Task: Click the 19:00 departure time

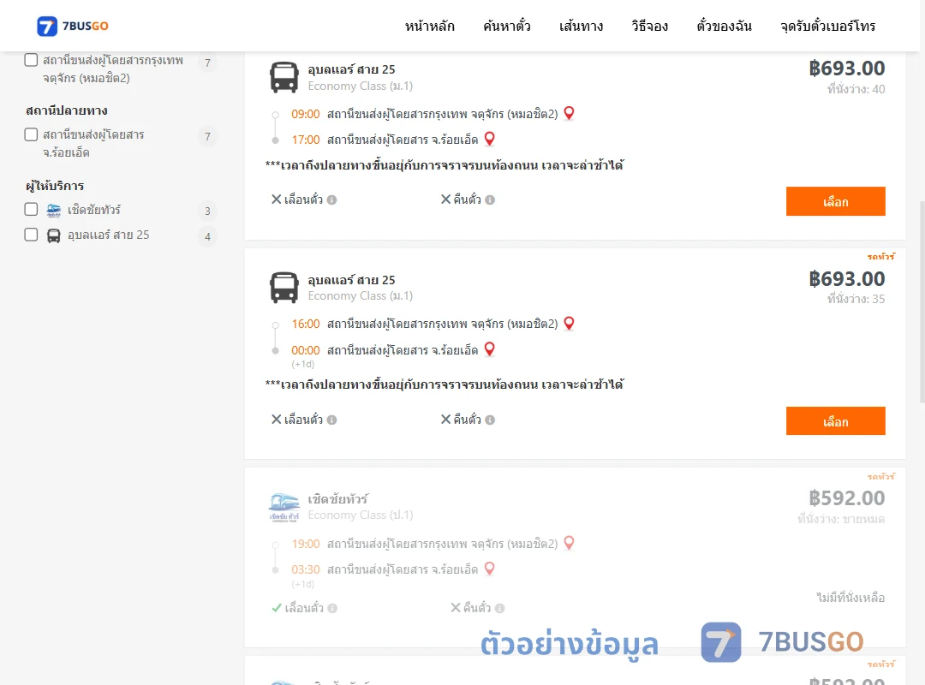Action: (306, 544)
